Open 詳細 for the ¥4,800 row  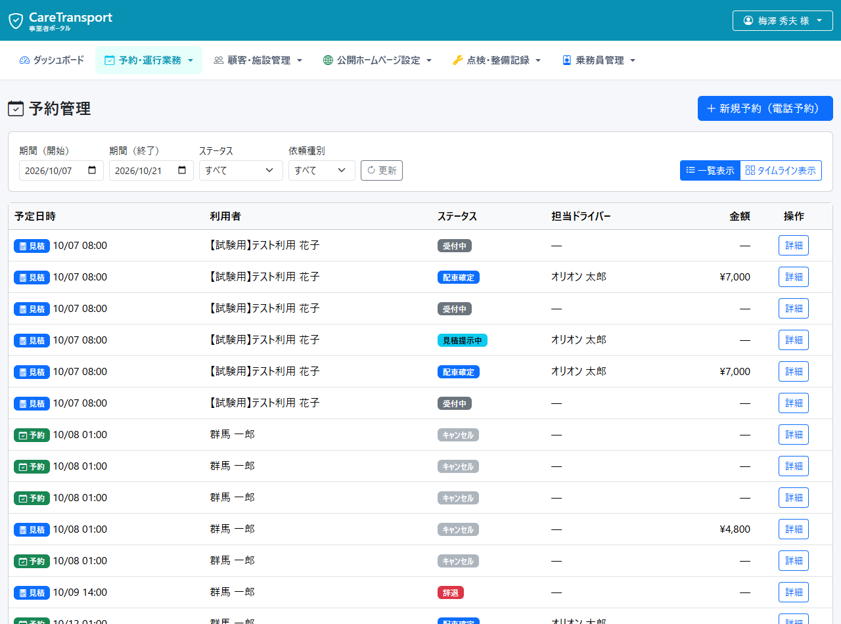coord(794,529)
